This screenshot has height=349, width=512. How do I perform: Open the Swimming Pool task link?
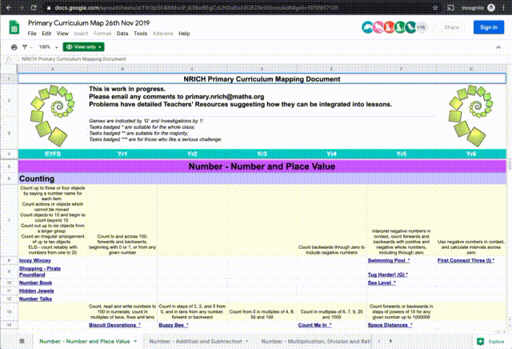pyautogui.click(x=389, y=261)
